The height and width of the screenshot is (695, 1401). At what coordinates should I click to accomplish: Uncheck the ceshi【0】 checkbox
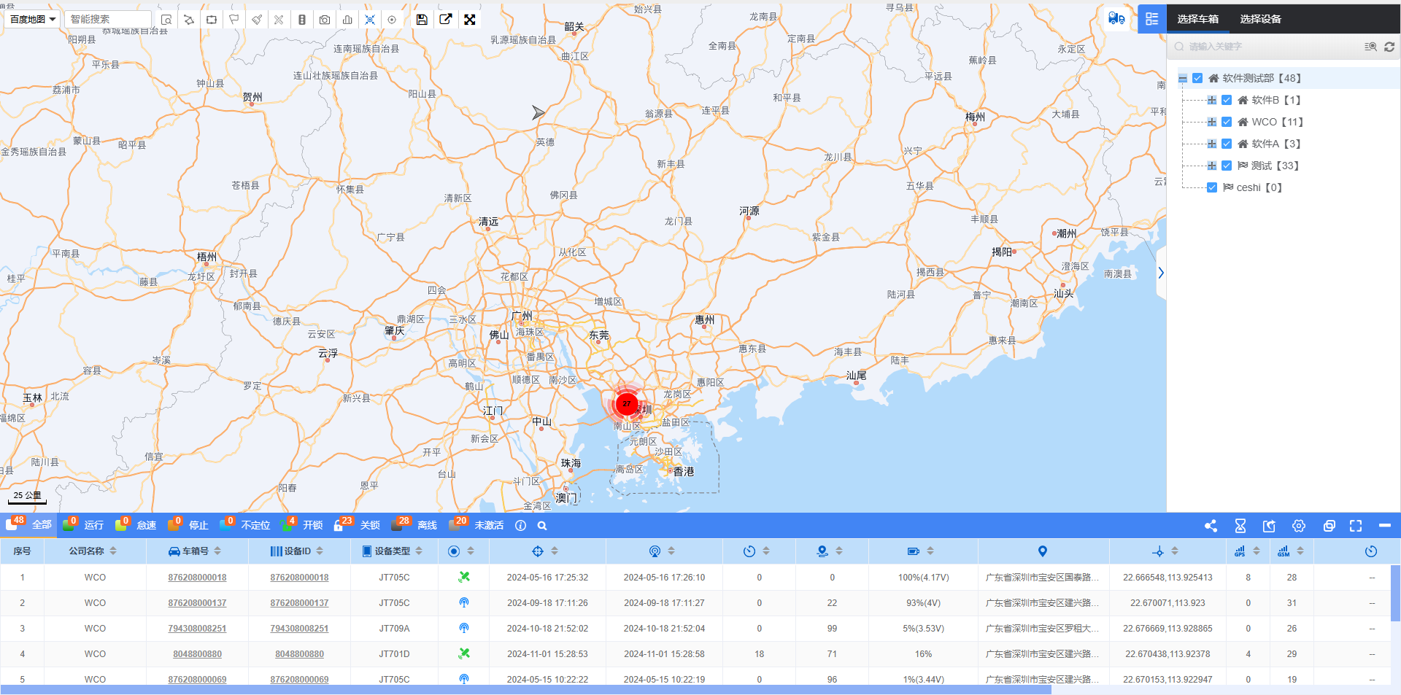coord(1212,187)
